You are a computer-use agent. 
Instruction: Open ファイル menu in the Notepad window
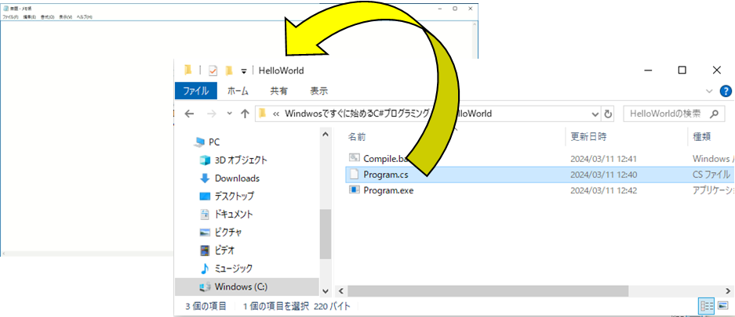click(10, 17)
